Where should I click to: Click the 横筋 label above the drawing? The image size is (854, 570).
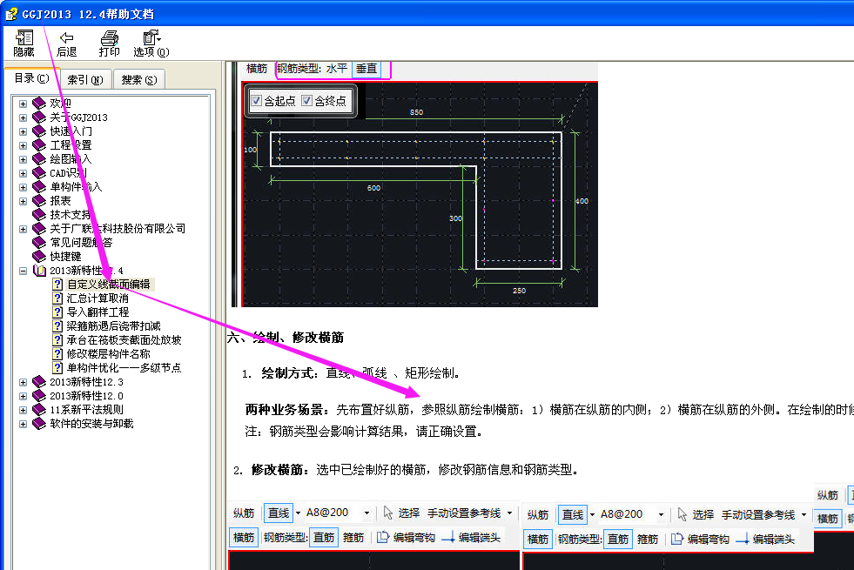(x=257, y=69)
